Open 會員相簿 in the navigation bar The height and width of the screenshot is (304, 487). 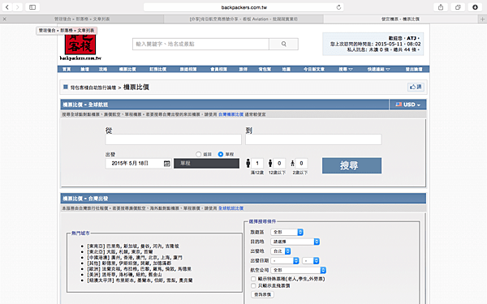[218, 69]
